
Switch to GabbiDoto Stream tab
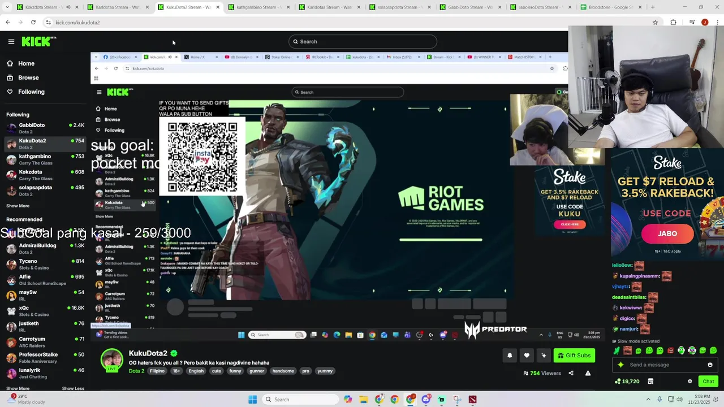click(x=469, y=7)
